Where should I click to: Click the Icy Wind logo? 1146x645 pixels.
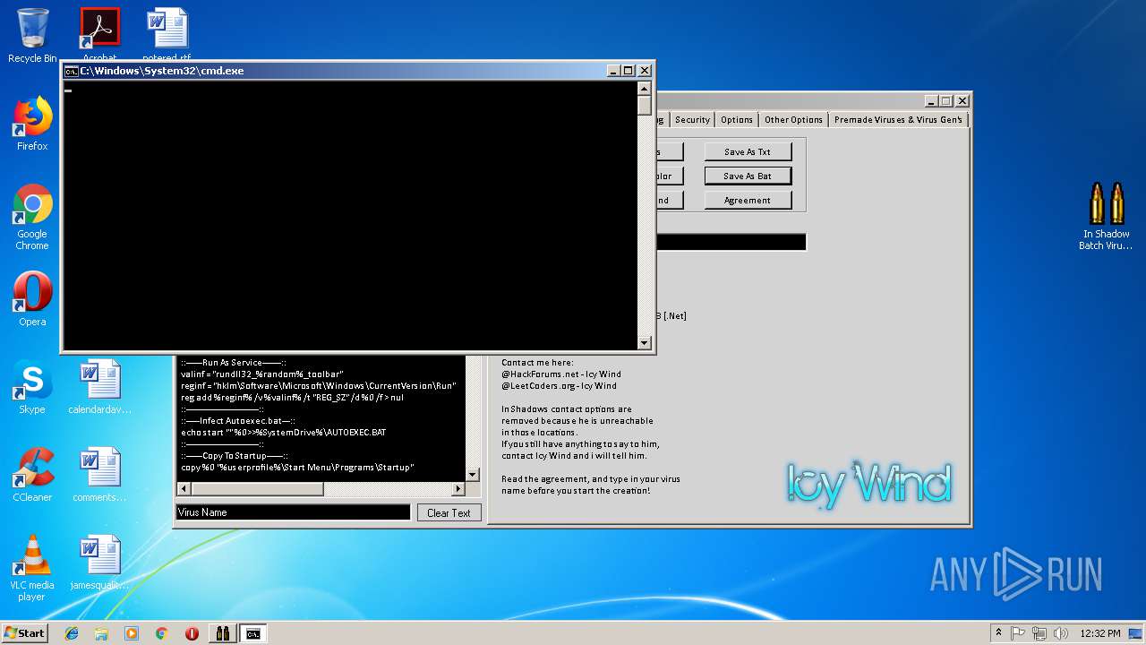868,484
